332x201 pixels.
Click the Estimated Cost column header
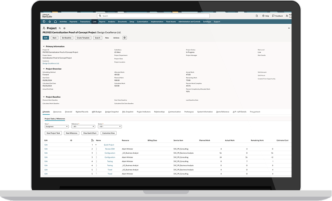point(282,141)
